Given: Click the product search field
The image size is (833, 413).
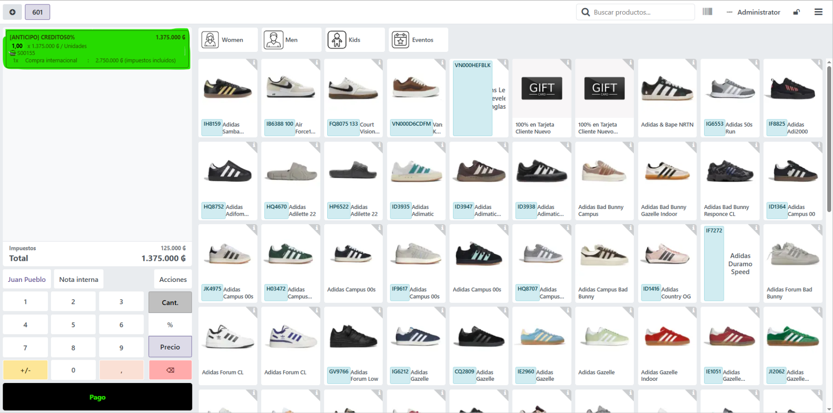Looking at the screenshot, I should pos(636,12).
